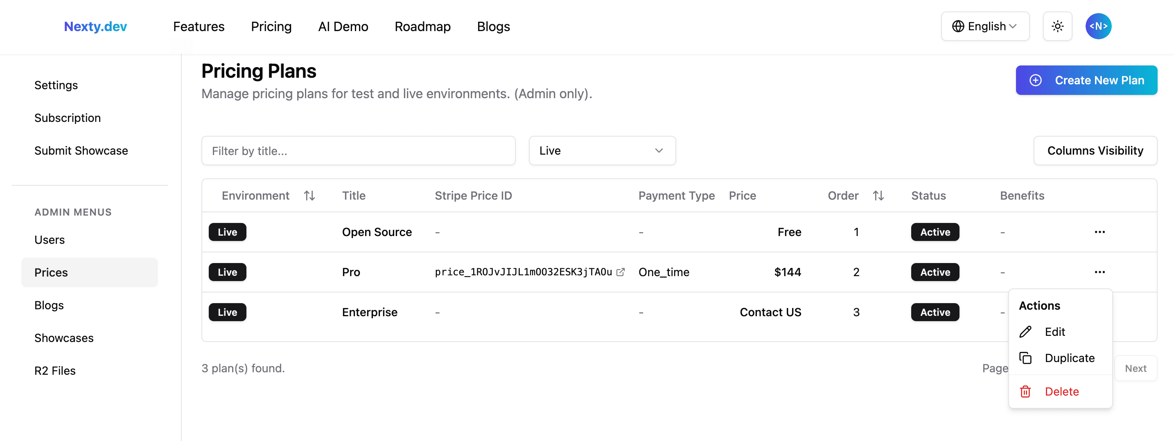Sort plans by Order column arrows
1174x441 pixels.
pos(878,196)
